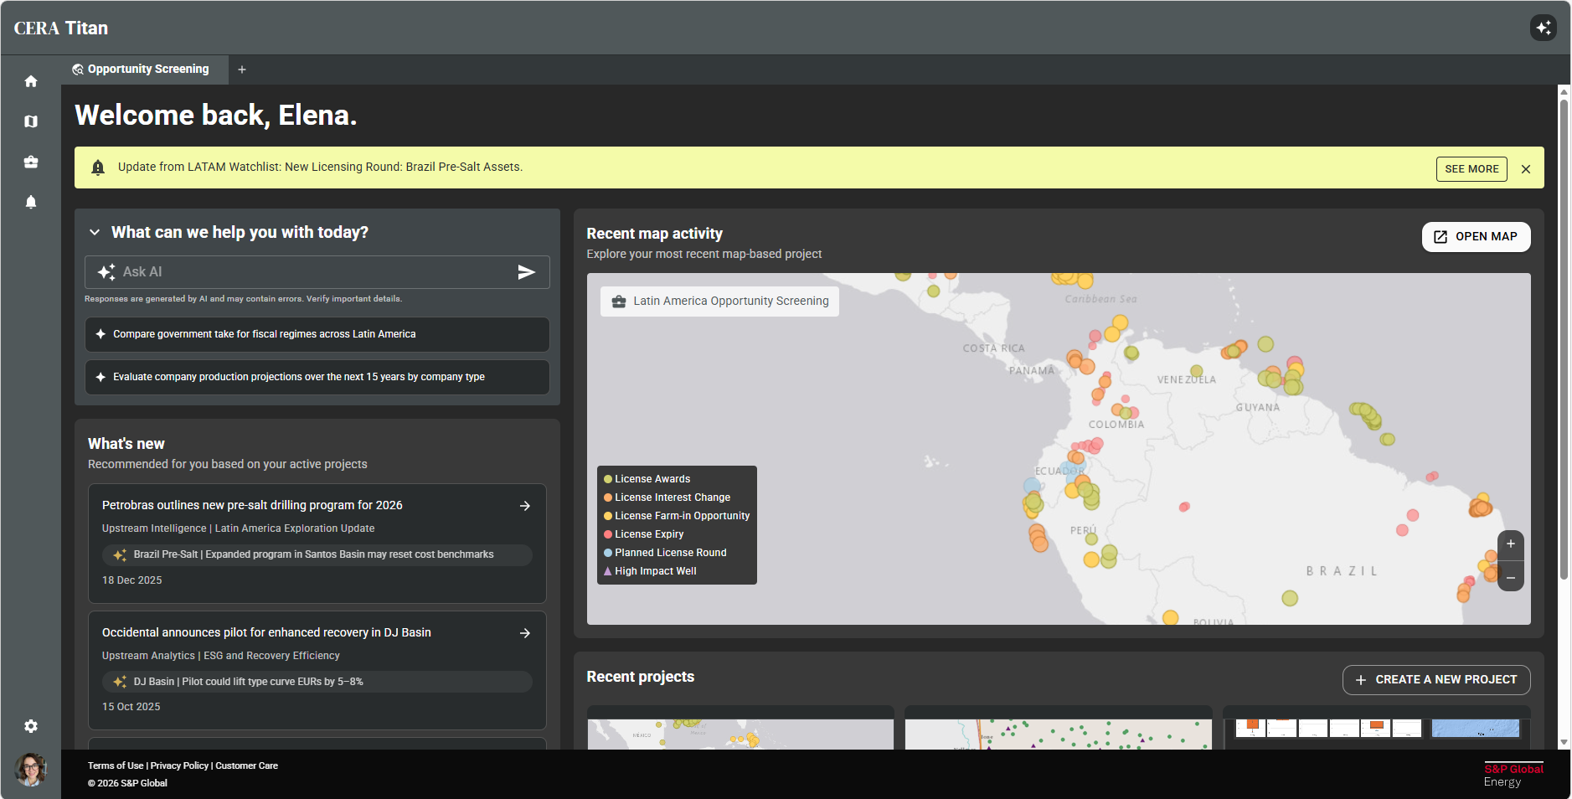Click High Impact Well legend entry
The image size is (1572, 799).
pos(650,571)
